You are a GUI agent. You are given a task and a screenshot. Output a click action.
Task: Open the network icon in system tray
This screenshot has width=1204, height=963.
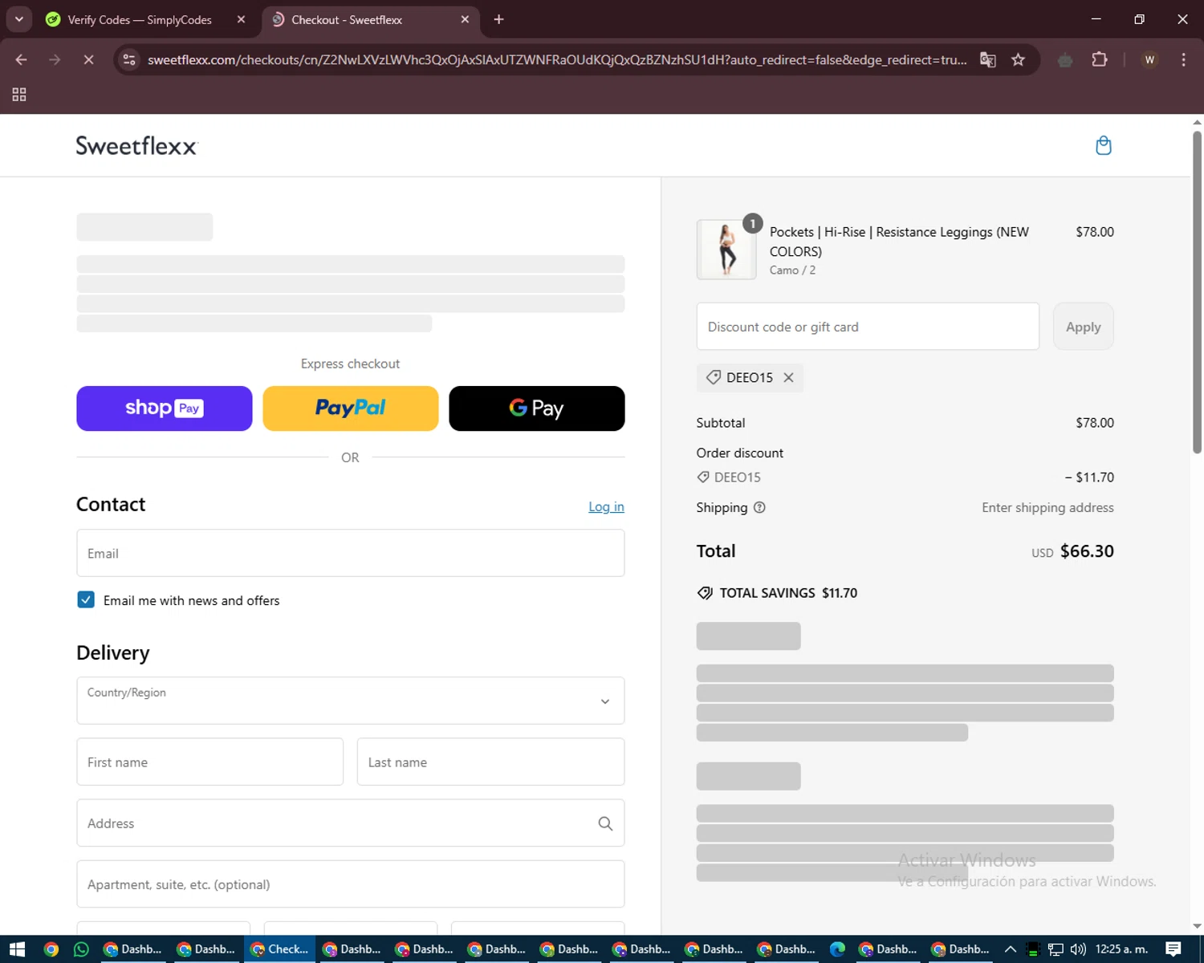(1056, 949)
